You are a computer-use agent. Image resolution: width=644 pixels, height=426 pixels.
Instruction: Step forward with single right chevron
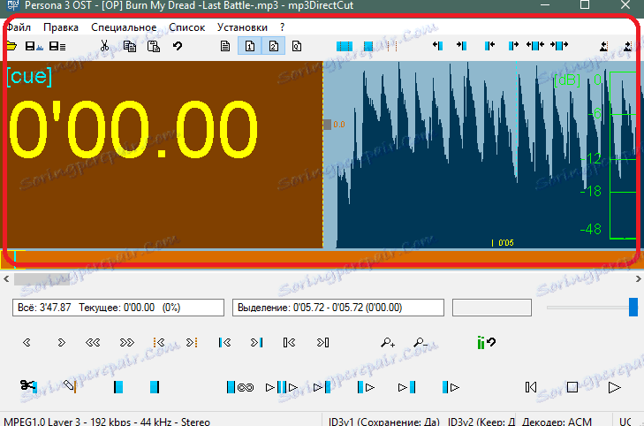61,342
